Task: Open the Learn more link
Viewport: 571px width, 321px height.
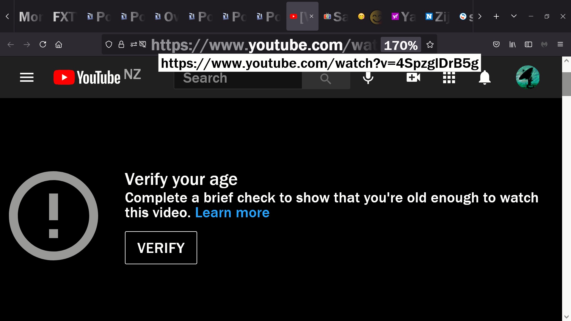Action: pyautogui.click(x=232, y=213)
